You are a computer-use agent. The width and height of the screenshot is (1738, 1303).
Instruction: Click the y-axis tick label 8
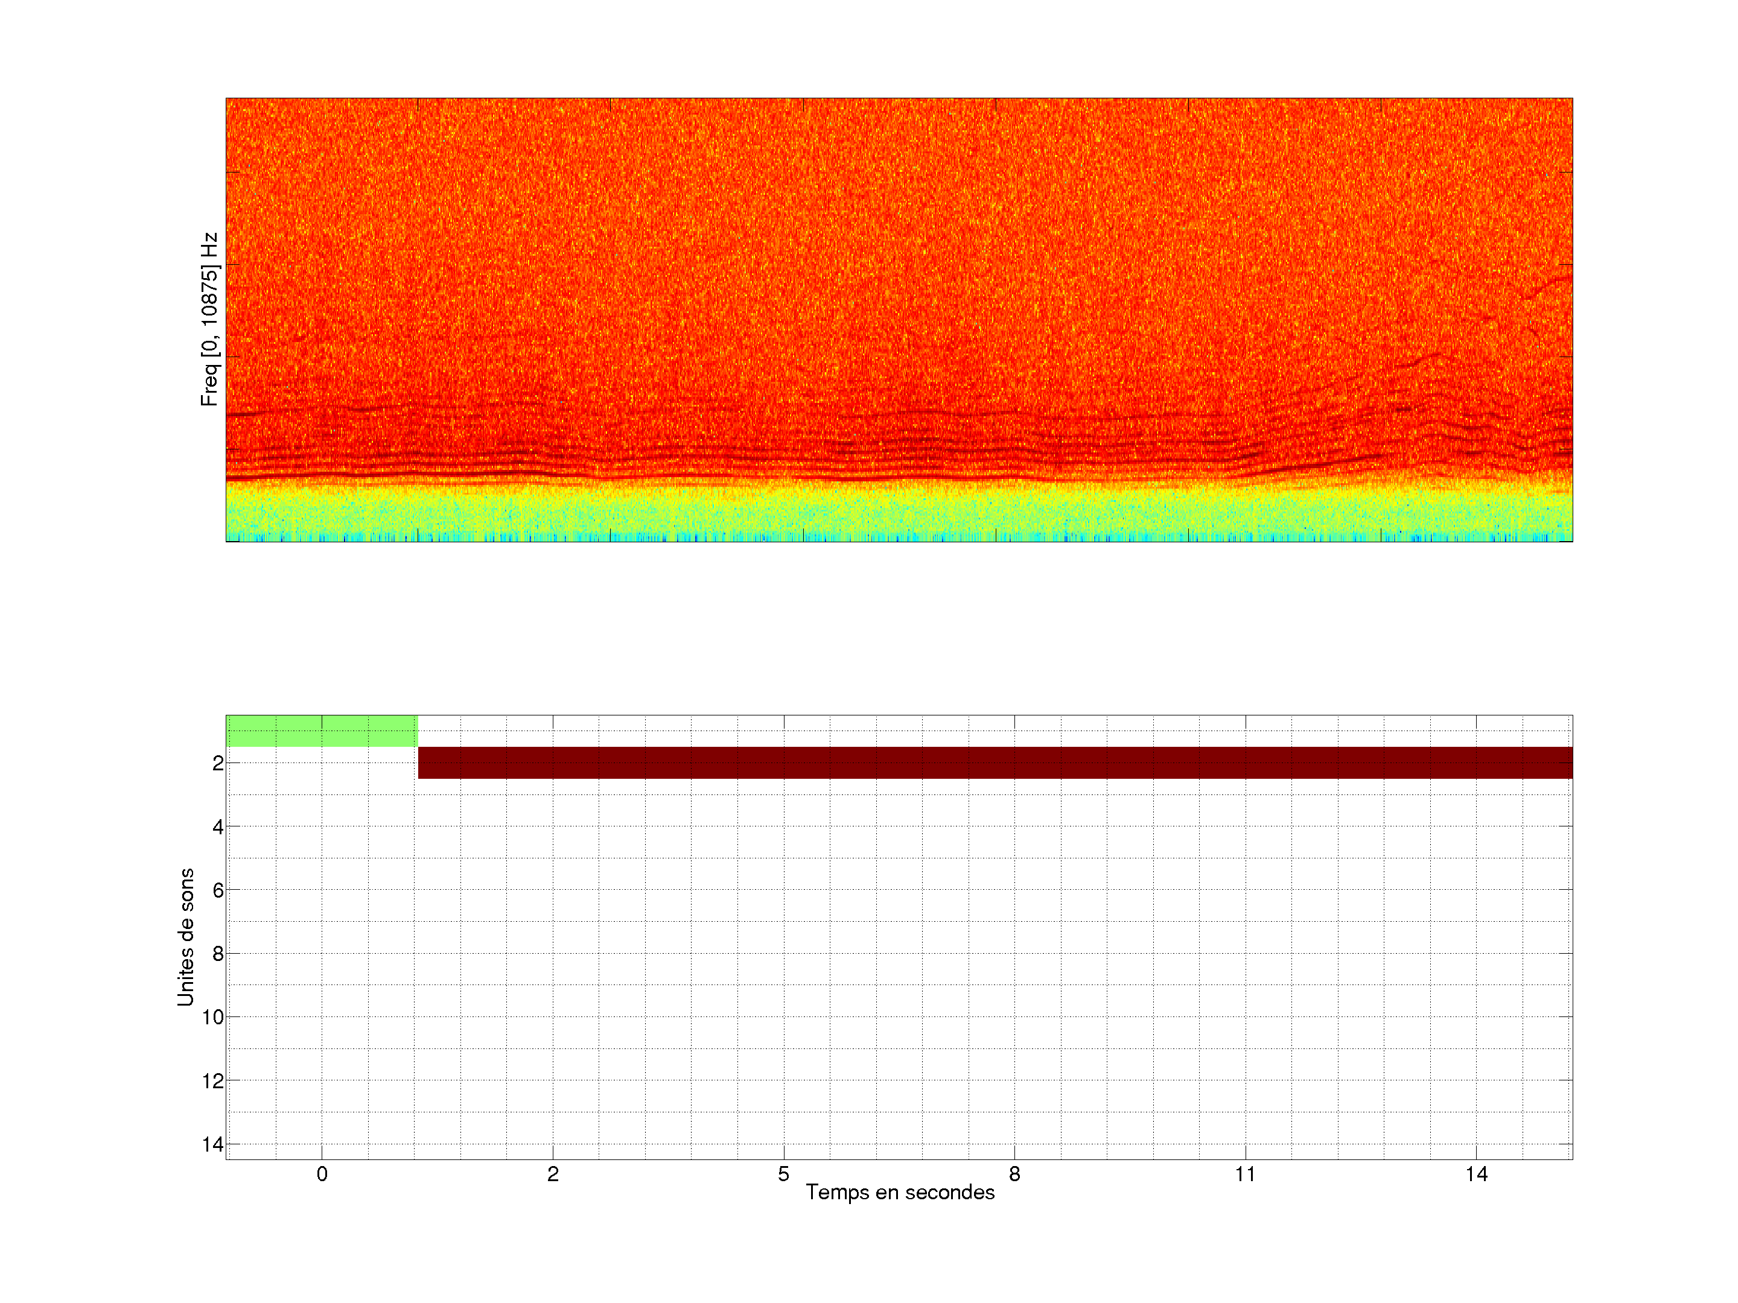(218, 954)
